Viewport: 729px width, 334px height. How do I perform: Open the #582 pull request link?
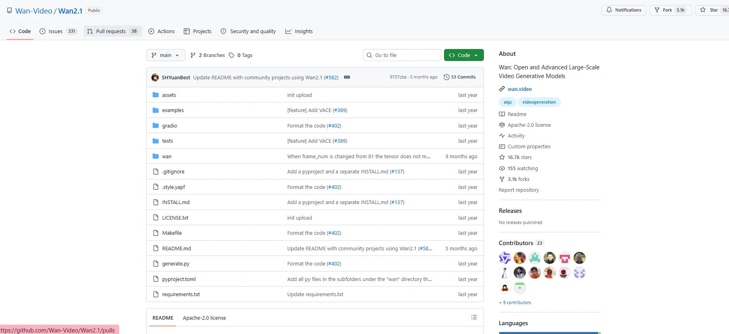(331, 77)
